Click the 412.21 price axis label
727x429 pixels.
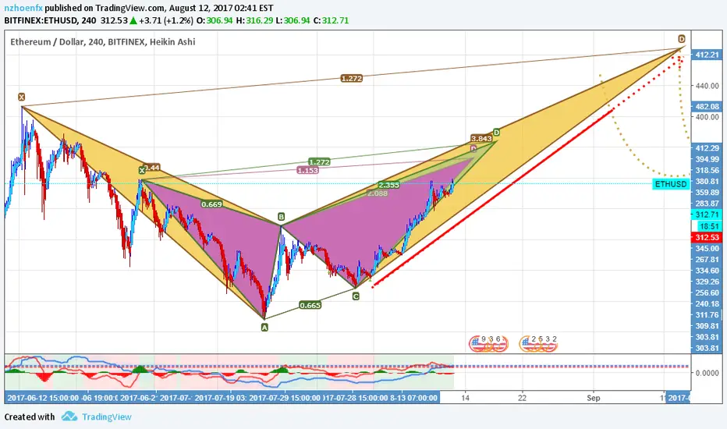click(x=707, y=55)
